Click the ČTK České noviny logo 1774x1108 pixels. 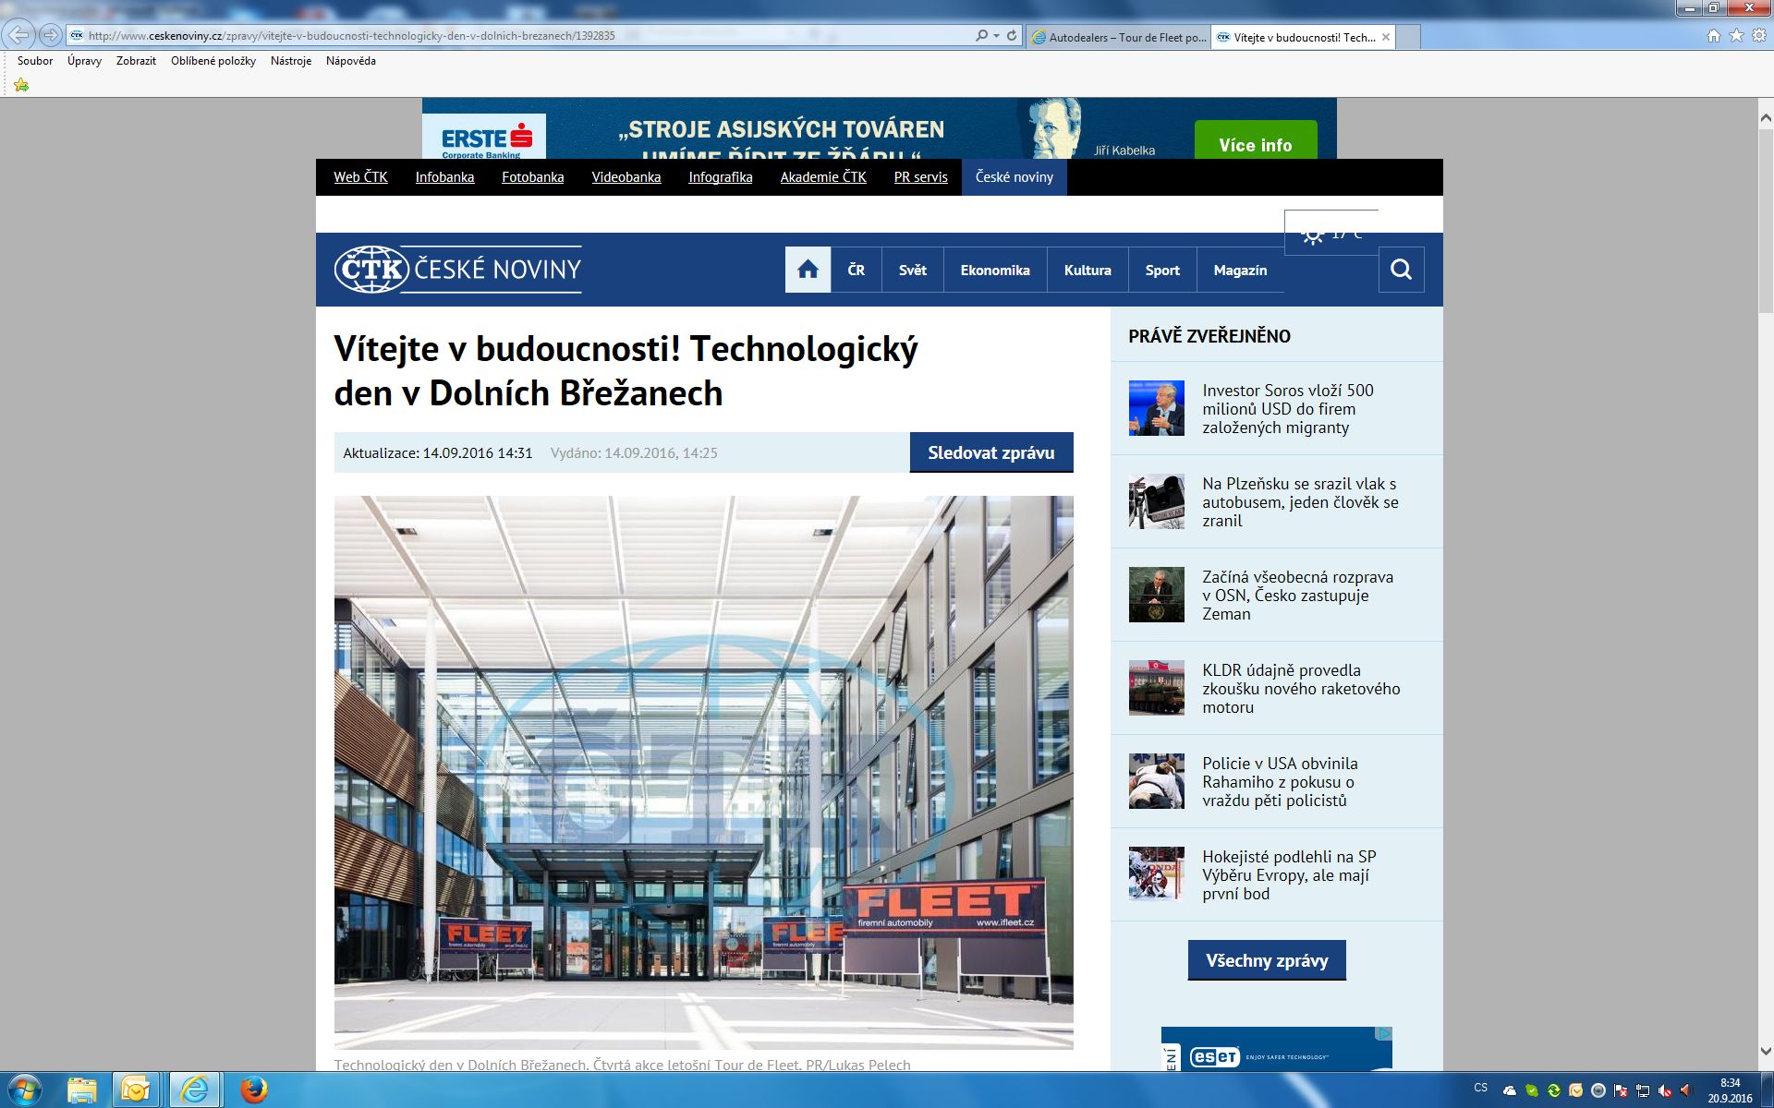[x=458, y=270]
